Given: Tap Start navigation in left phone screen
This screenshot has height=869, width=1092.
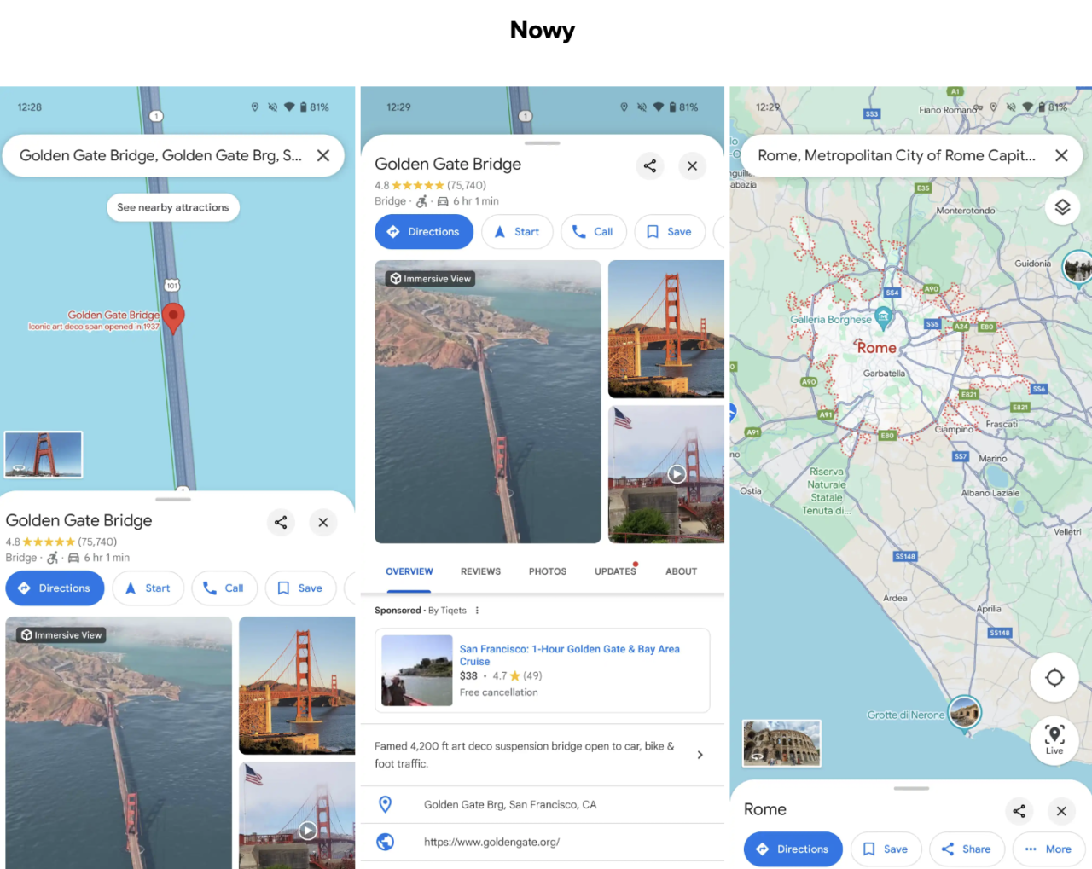Looking at the screenshot, I should (148, 588).
